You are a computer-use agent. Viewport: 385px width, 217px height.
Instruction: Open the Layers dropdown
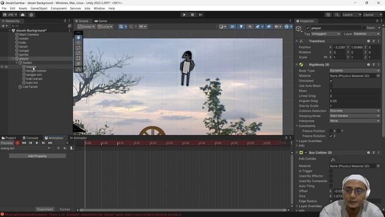351,14
